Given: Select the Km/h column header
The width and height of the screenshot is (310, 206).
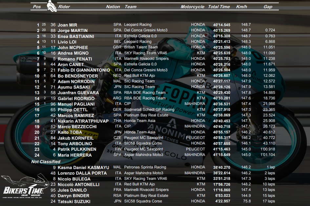Looking at the screenshot, I should click(x=241, y=7).
